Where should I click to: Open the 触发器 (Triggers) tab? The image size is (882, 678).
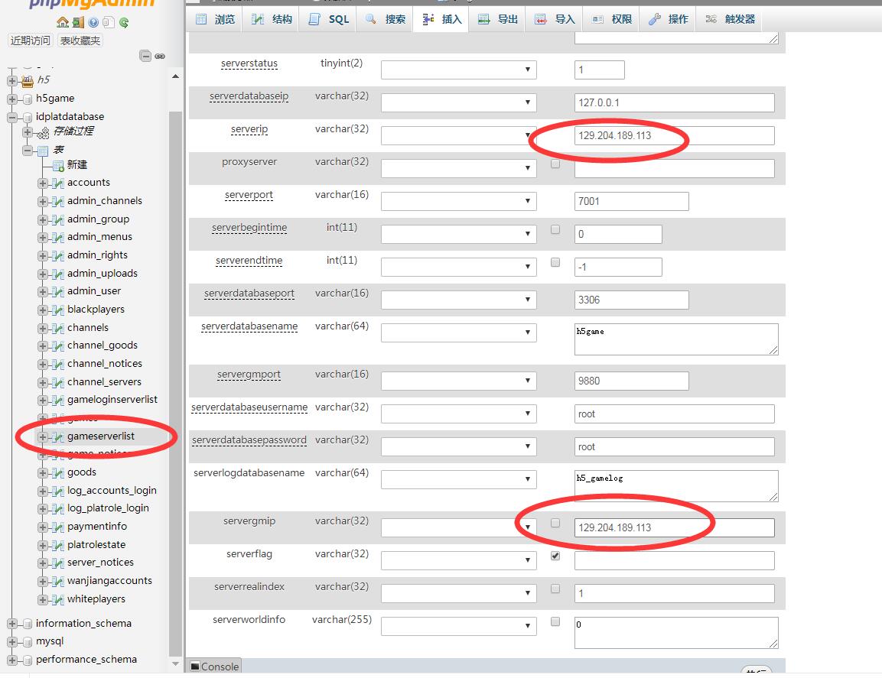pyautogui.click(x=730, y=19)
